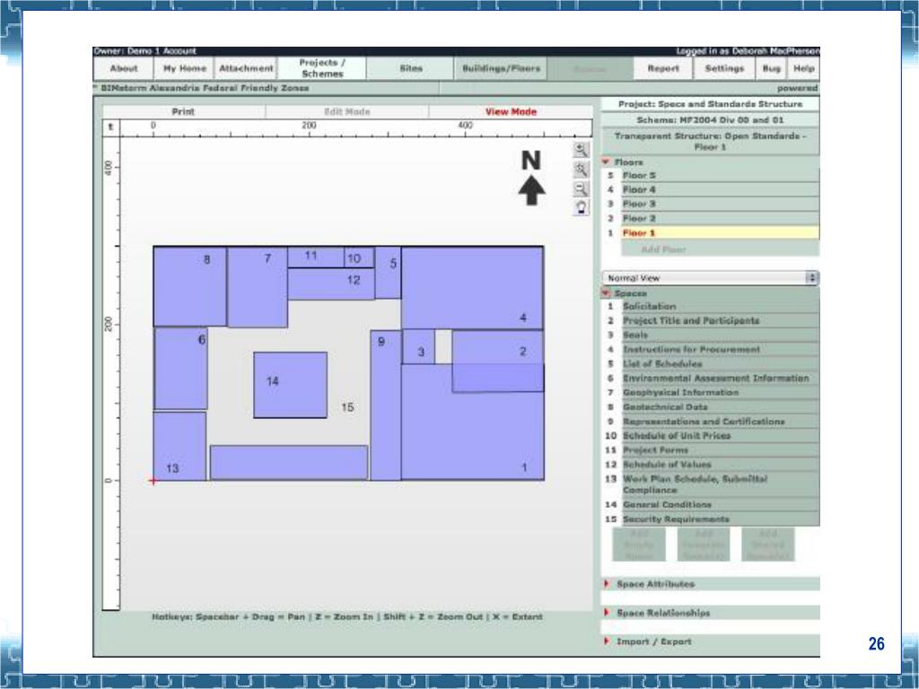The image size is (919, 689).
Task: Switch to View Mode
Action: click(511, 111)
